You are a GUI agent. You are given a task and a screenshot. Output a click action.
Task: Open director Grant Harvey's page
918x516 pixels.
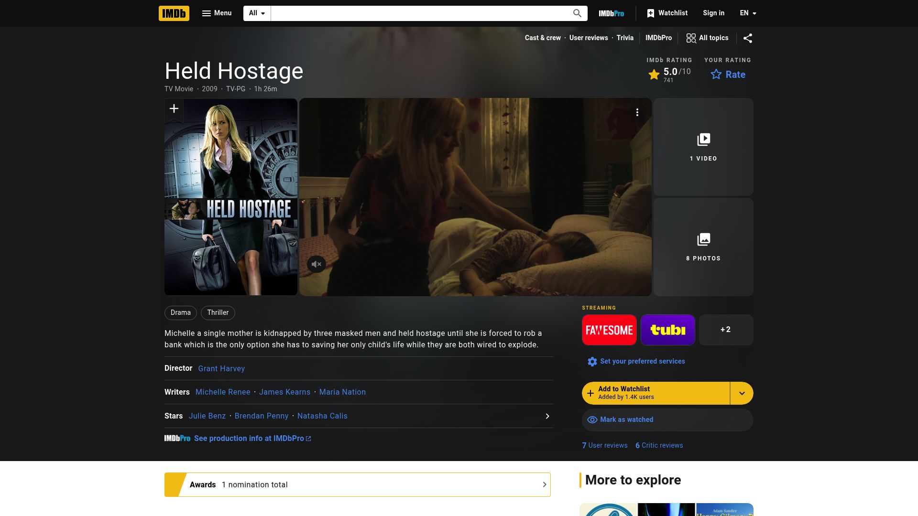click(221, 369)
